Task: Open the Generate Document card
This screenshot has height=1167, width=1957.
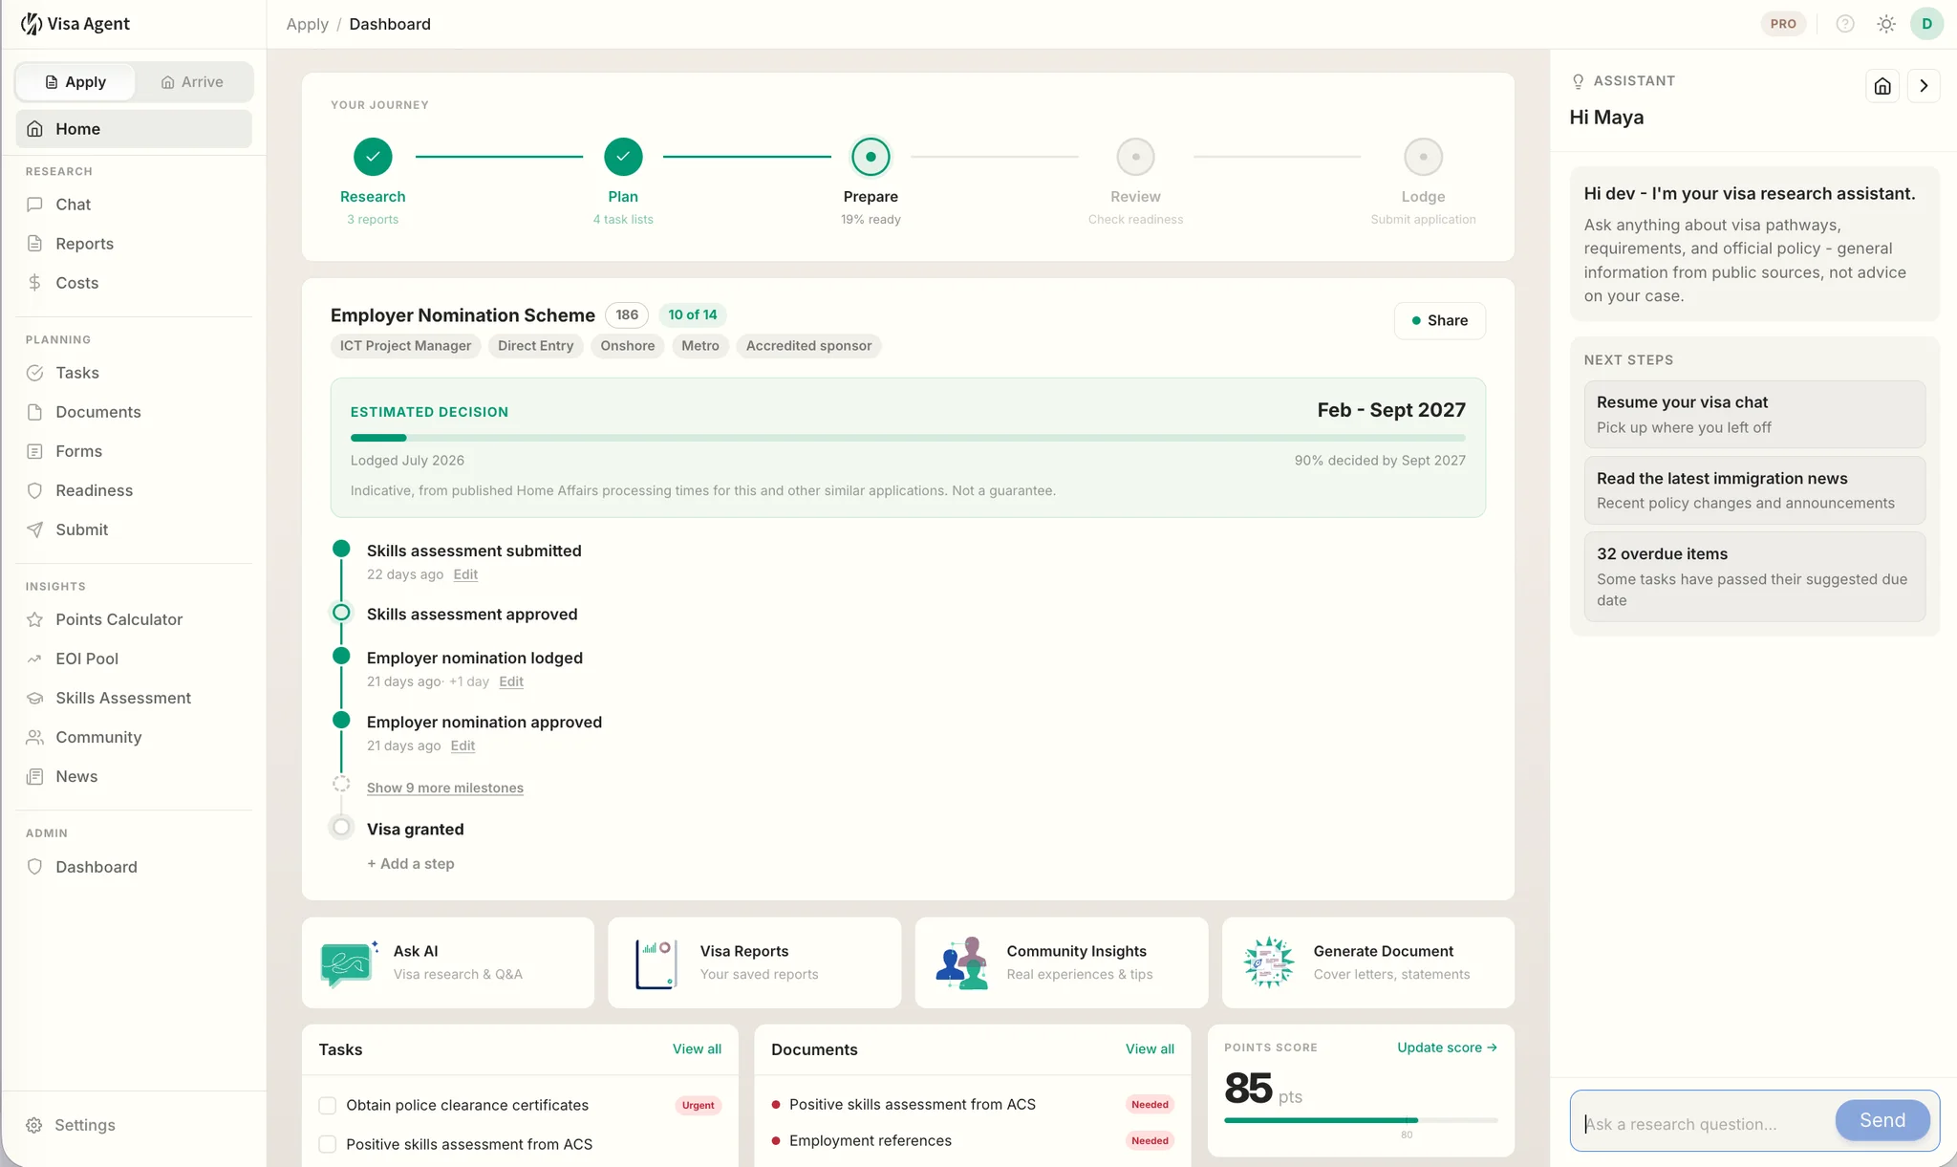Action: (x=1367, y=962)
